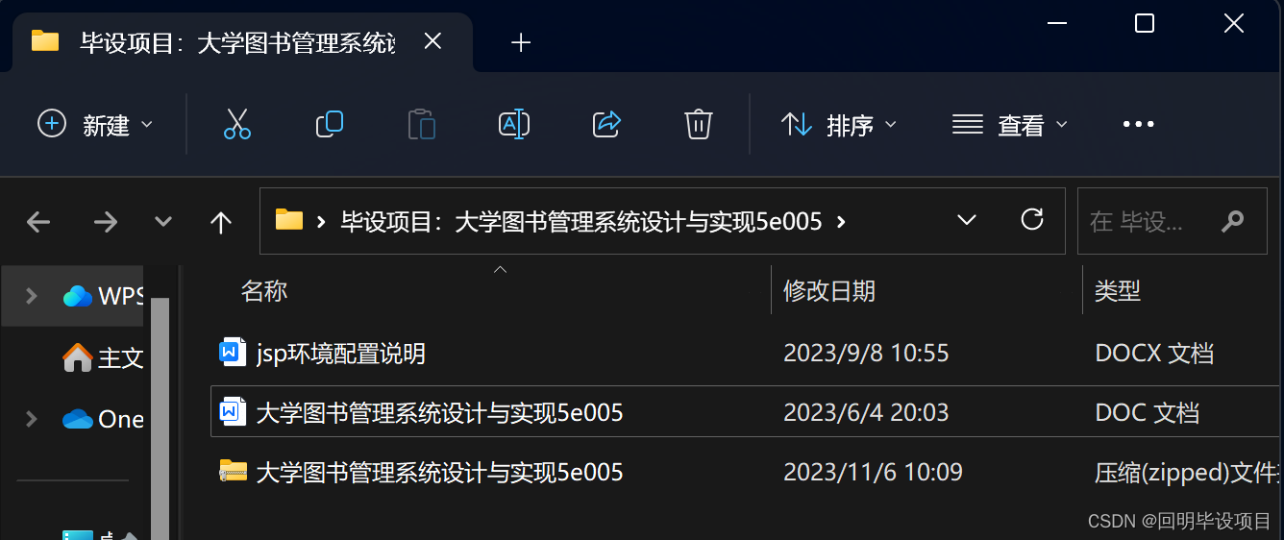Open the 排序 sort dropdown

coord(838,125)
